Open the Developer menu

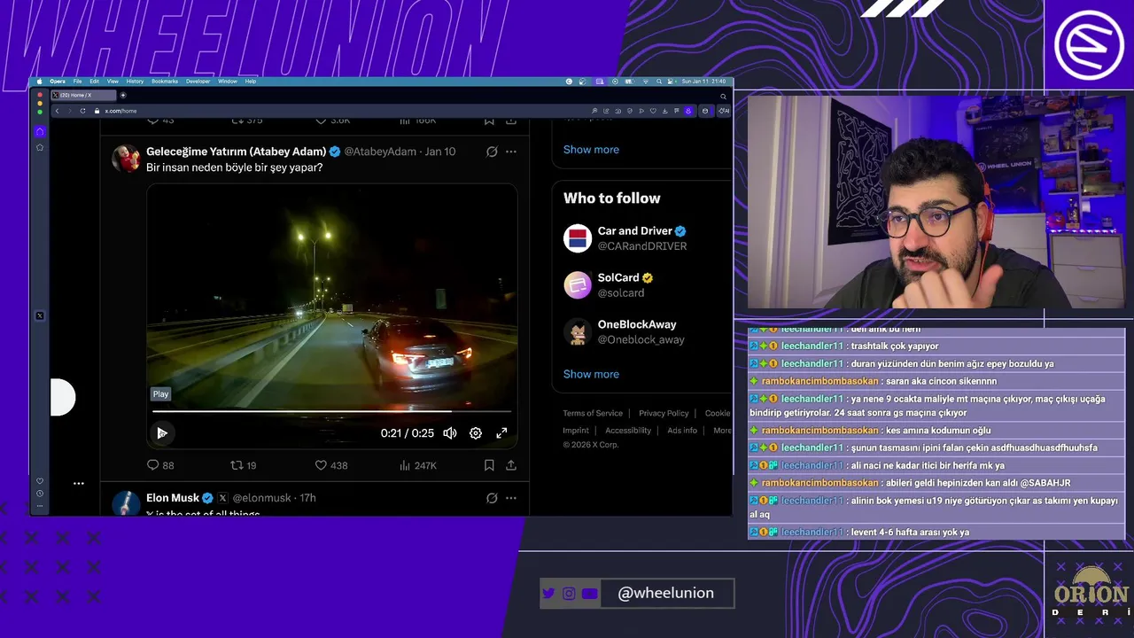click(198, 82)
